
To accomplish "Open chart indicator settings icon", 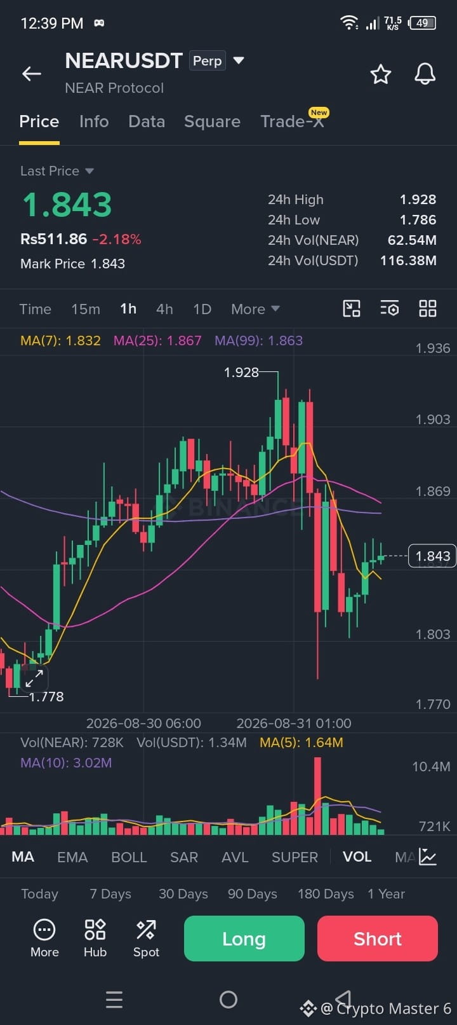I will tap(390, 309).
